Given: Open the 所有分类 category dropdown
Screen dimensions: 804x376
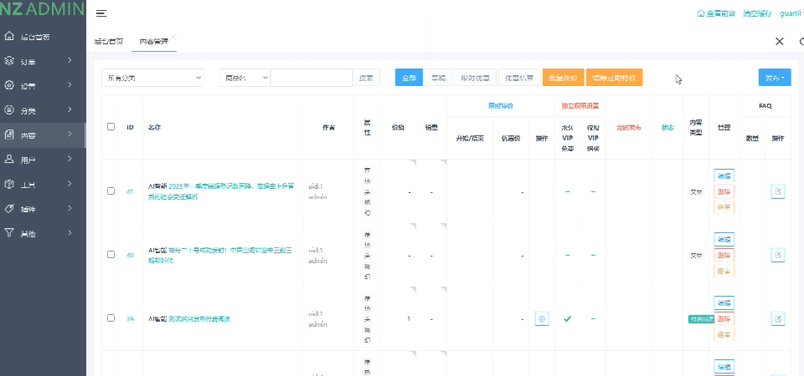Looking at the screenshot, I should (152, 78).
